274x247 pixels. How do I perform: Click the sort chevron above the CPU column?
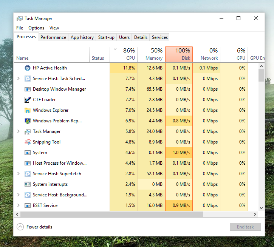(115, 49)
